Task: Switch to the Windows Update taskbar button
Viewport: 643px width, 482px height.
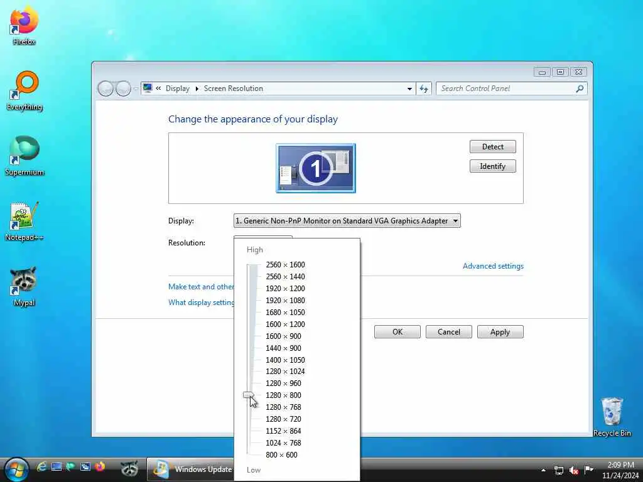Action: click(x=191, y=469)
